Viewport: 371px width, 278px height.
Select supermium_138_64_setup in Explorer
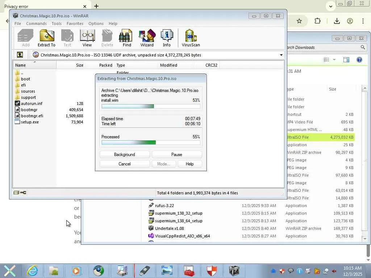point(179,220)
